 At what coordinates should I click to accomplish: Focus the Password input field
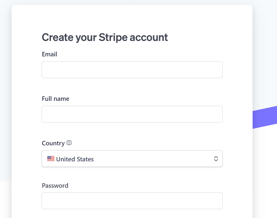132,201
